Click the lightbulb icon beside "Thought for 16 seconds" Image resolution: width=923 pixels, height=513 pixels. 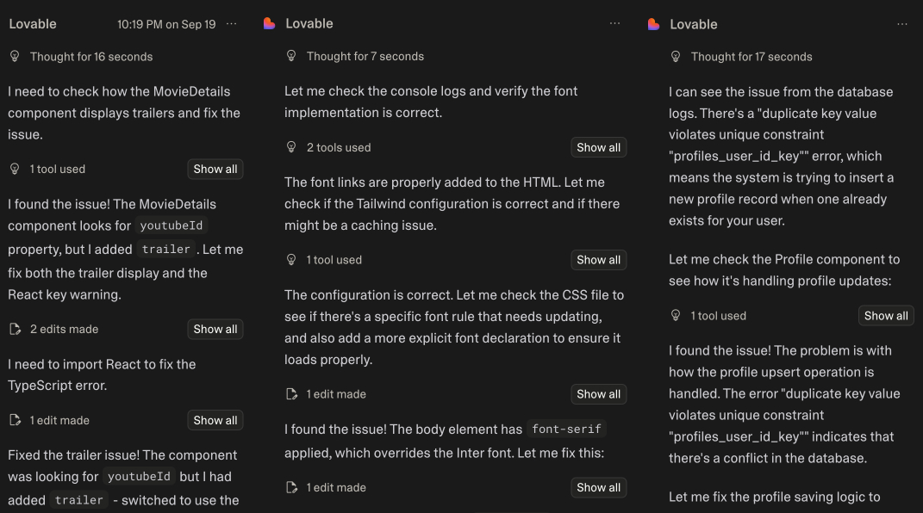15,57
